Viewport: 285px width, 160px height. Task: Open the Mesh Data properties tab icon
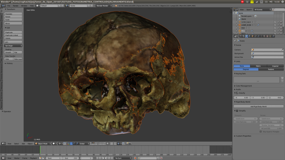point(261,36)
